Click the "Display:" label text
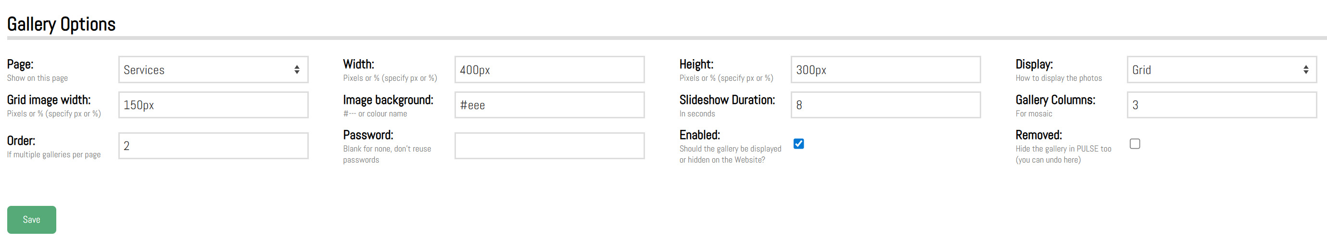This screenshot has width=1327, height=241. (x=1034, y=64)
